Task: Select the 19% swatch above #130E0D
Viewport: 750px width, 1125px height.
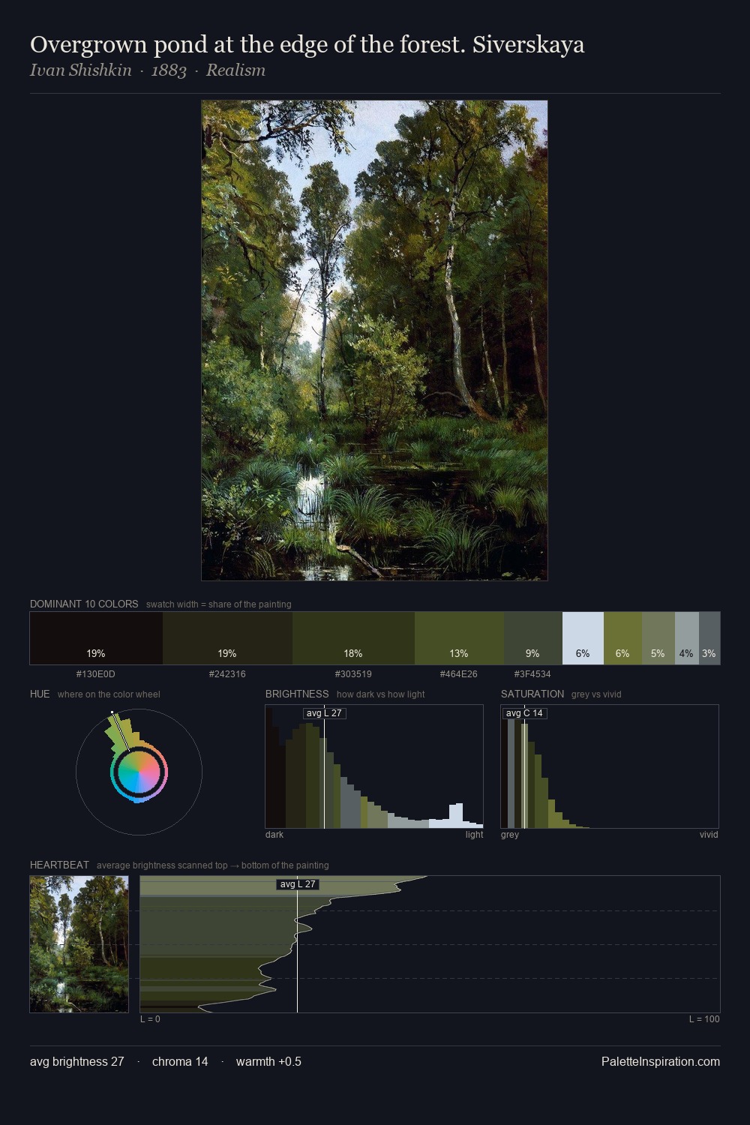Action: pyautogui.click(x=96, y=638)
